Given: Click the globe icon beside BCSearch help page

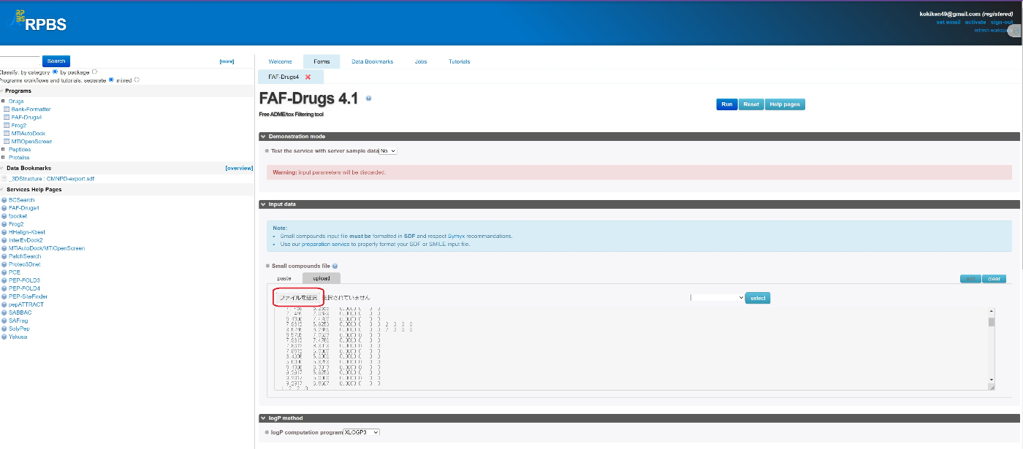Looking at the screenshot, I should click(4, 200).
